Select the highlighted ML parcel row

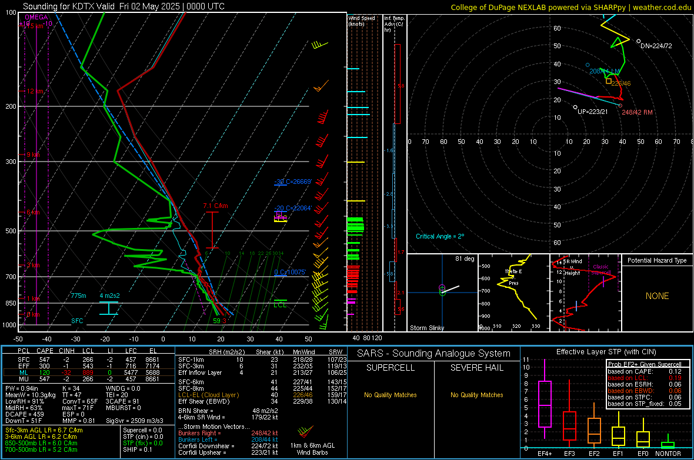tap(88, 372)
